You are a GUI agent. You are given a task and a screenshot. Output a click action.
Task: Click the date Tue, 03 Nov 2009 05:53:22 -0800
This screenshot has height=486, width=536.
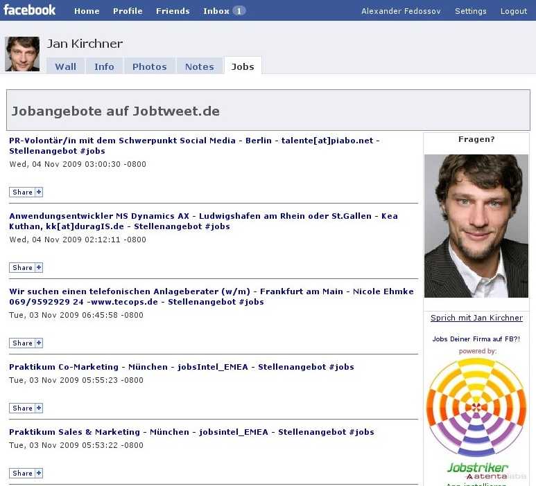(x=76, y=445)
